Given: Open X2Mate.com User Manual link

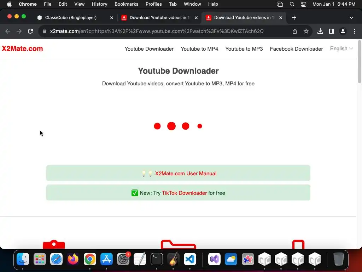Looking at the screenshot, I should pos(186,174).
